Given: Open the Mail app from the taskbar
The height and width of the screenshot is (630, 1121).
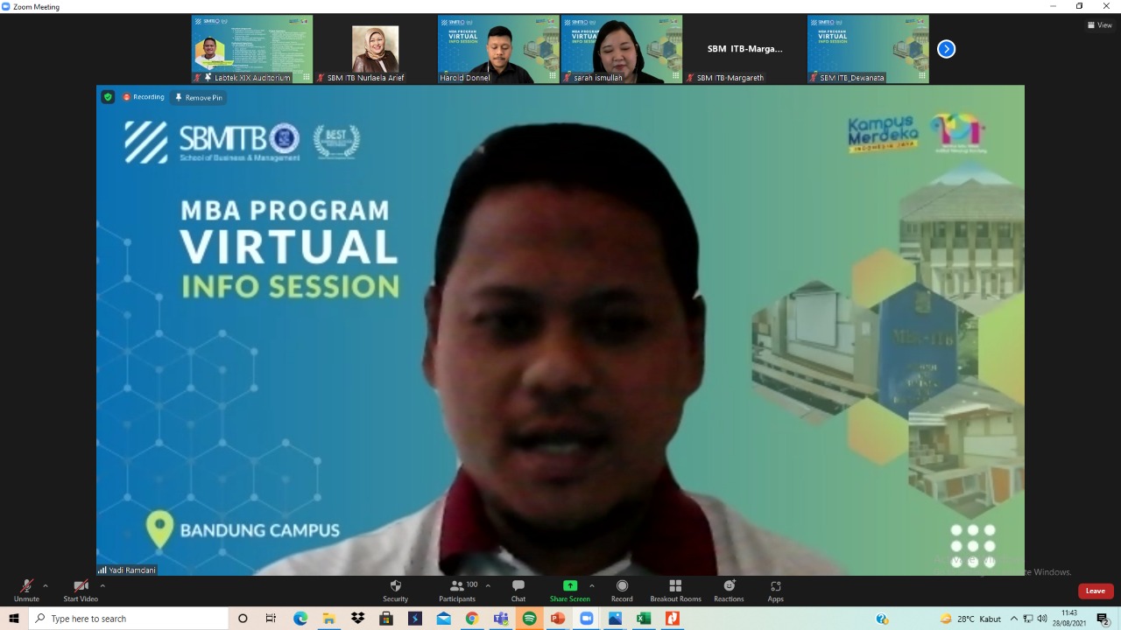Looking at the screenshot, I should (x=443, y=619).
